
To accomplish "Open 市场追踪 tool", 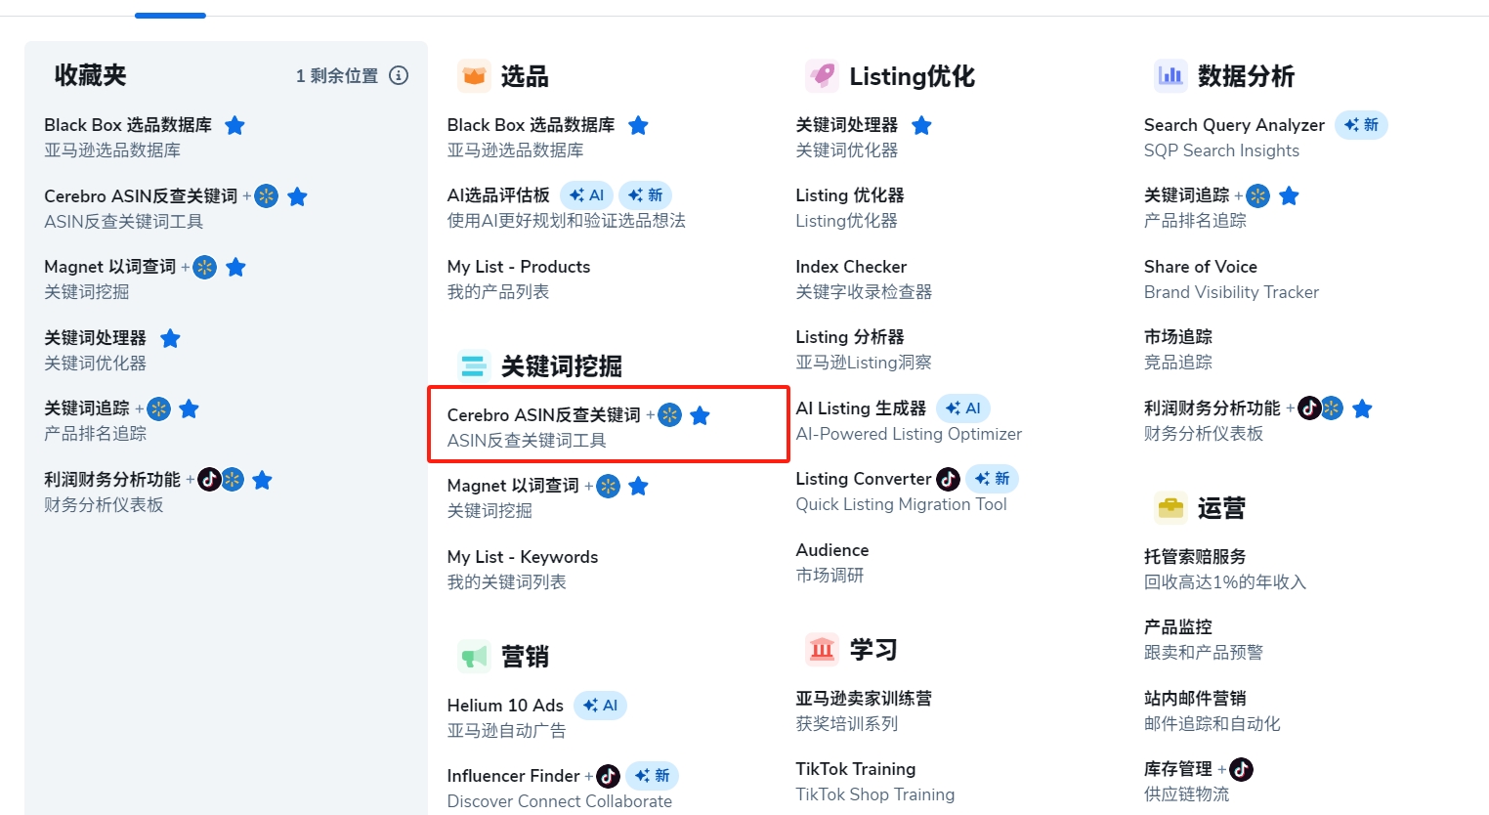I will click(1178, 337).
